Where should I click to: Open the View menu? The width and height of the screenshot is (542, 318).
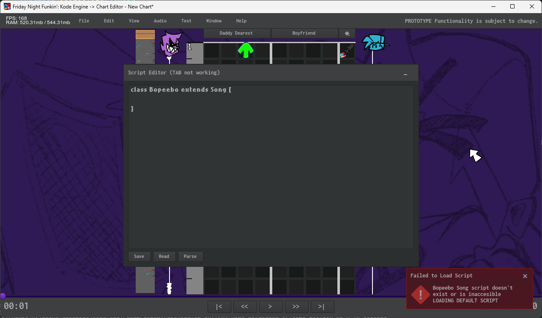click(x=134, y=21)
